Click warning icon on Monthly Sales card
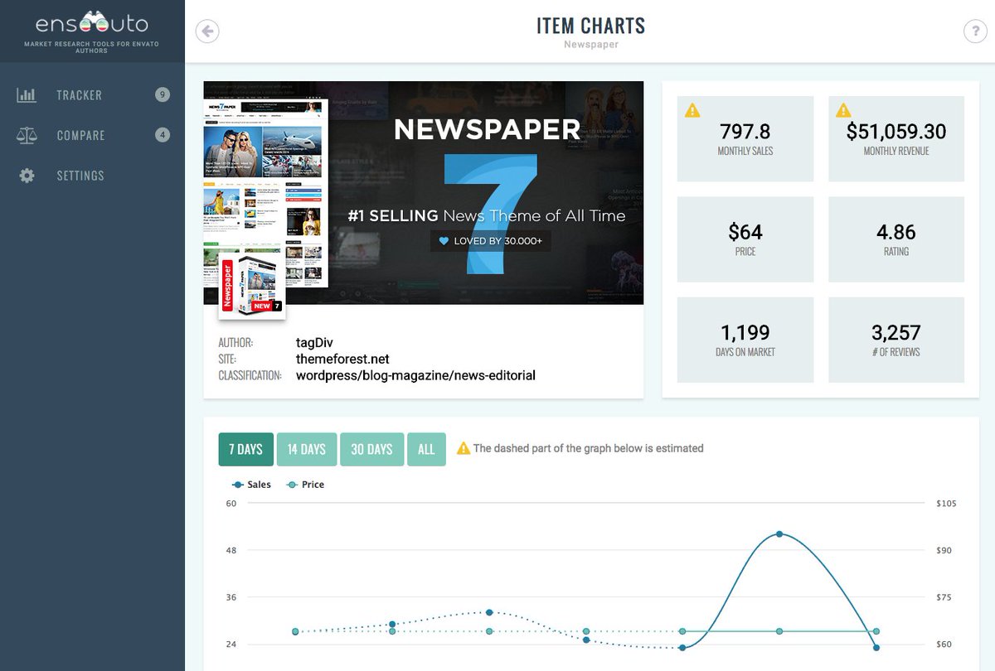The width and height of the screenshot is (995, 671). [692, 110]
